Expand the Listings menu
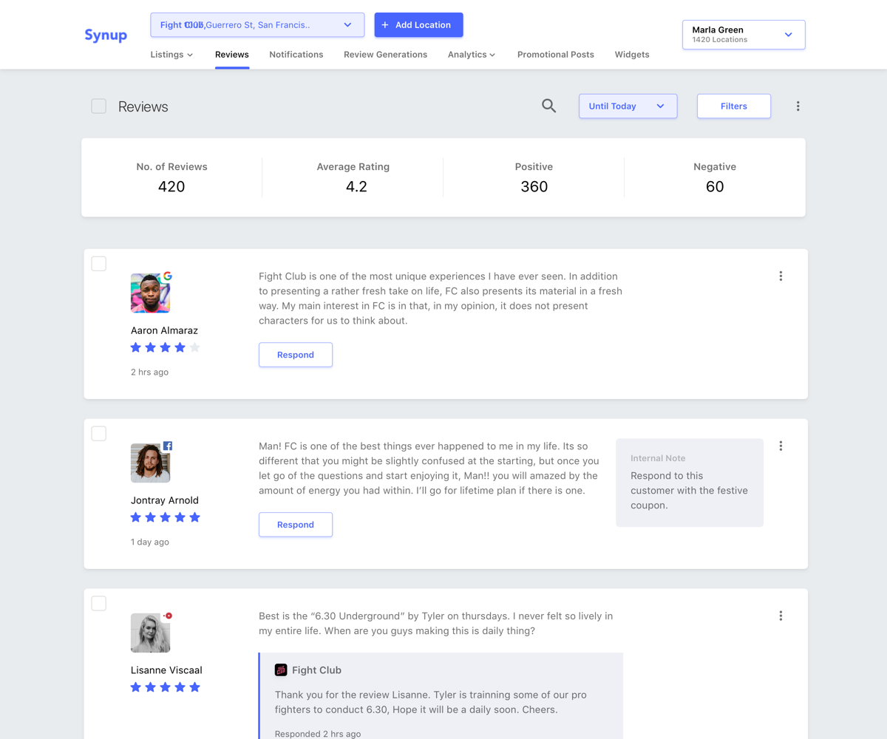 pos(171,55)
